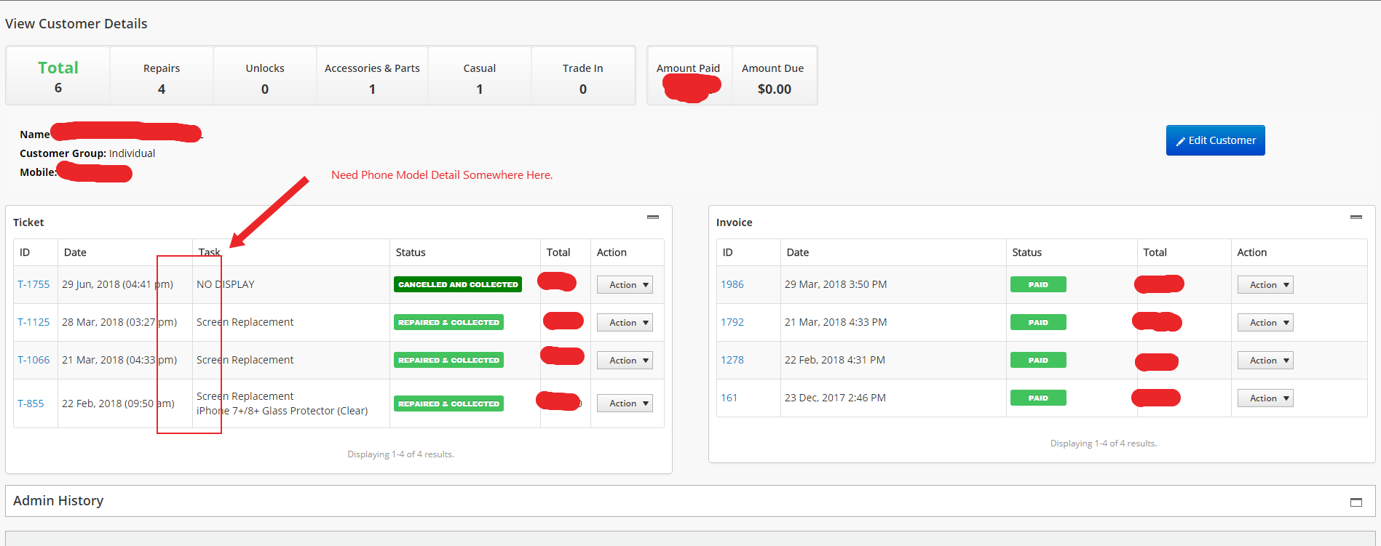Select the Trade In summary tab

click(583, 76)
